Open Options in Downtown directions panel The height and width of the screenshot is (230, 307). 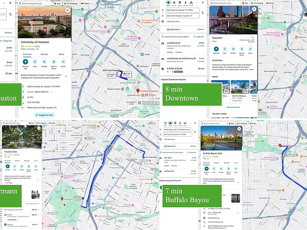(x=201, y=29)
